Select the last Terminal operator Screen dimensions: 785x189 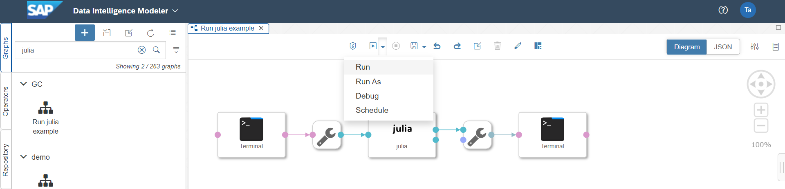pyautogui.click(x=552, y=135)
